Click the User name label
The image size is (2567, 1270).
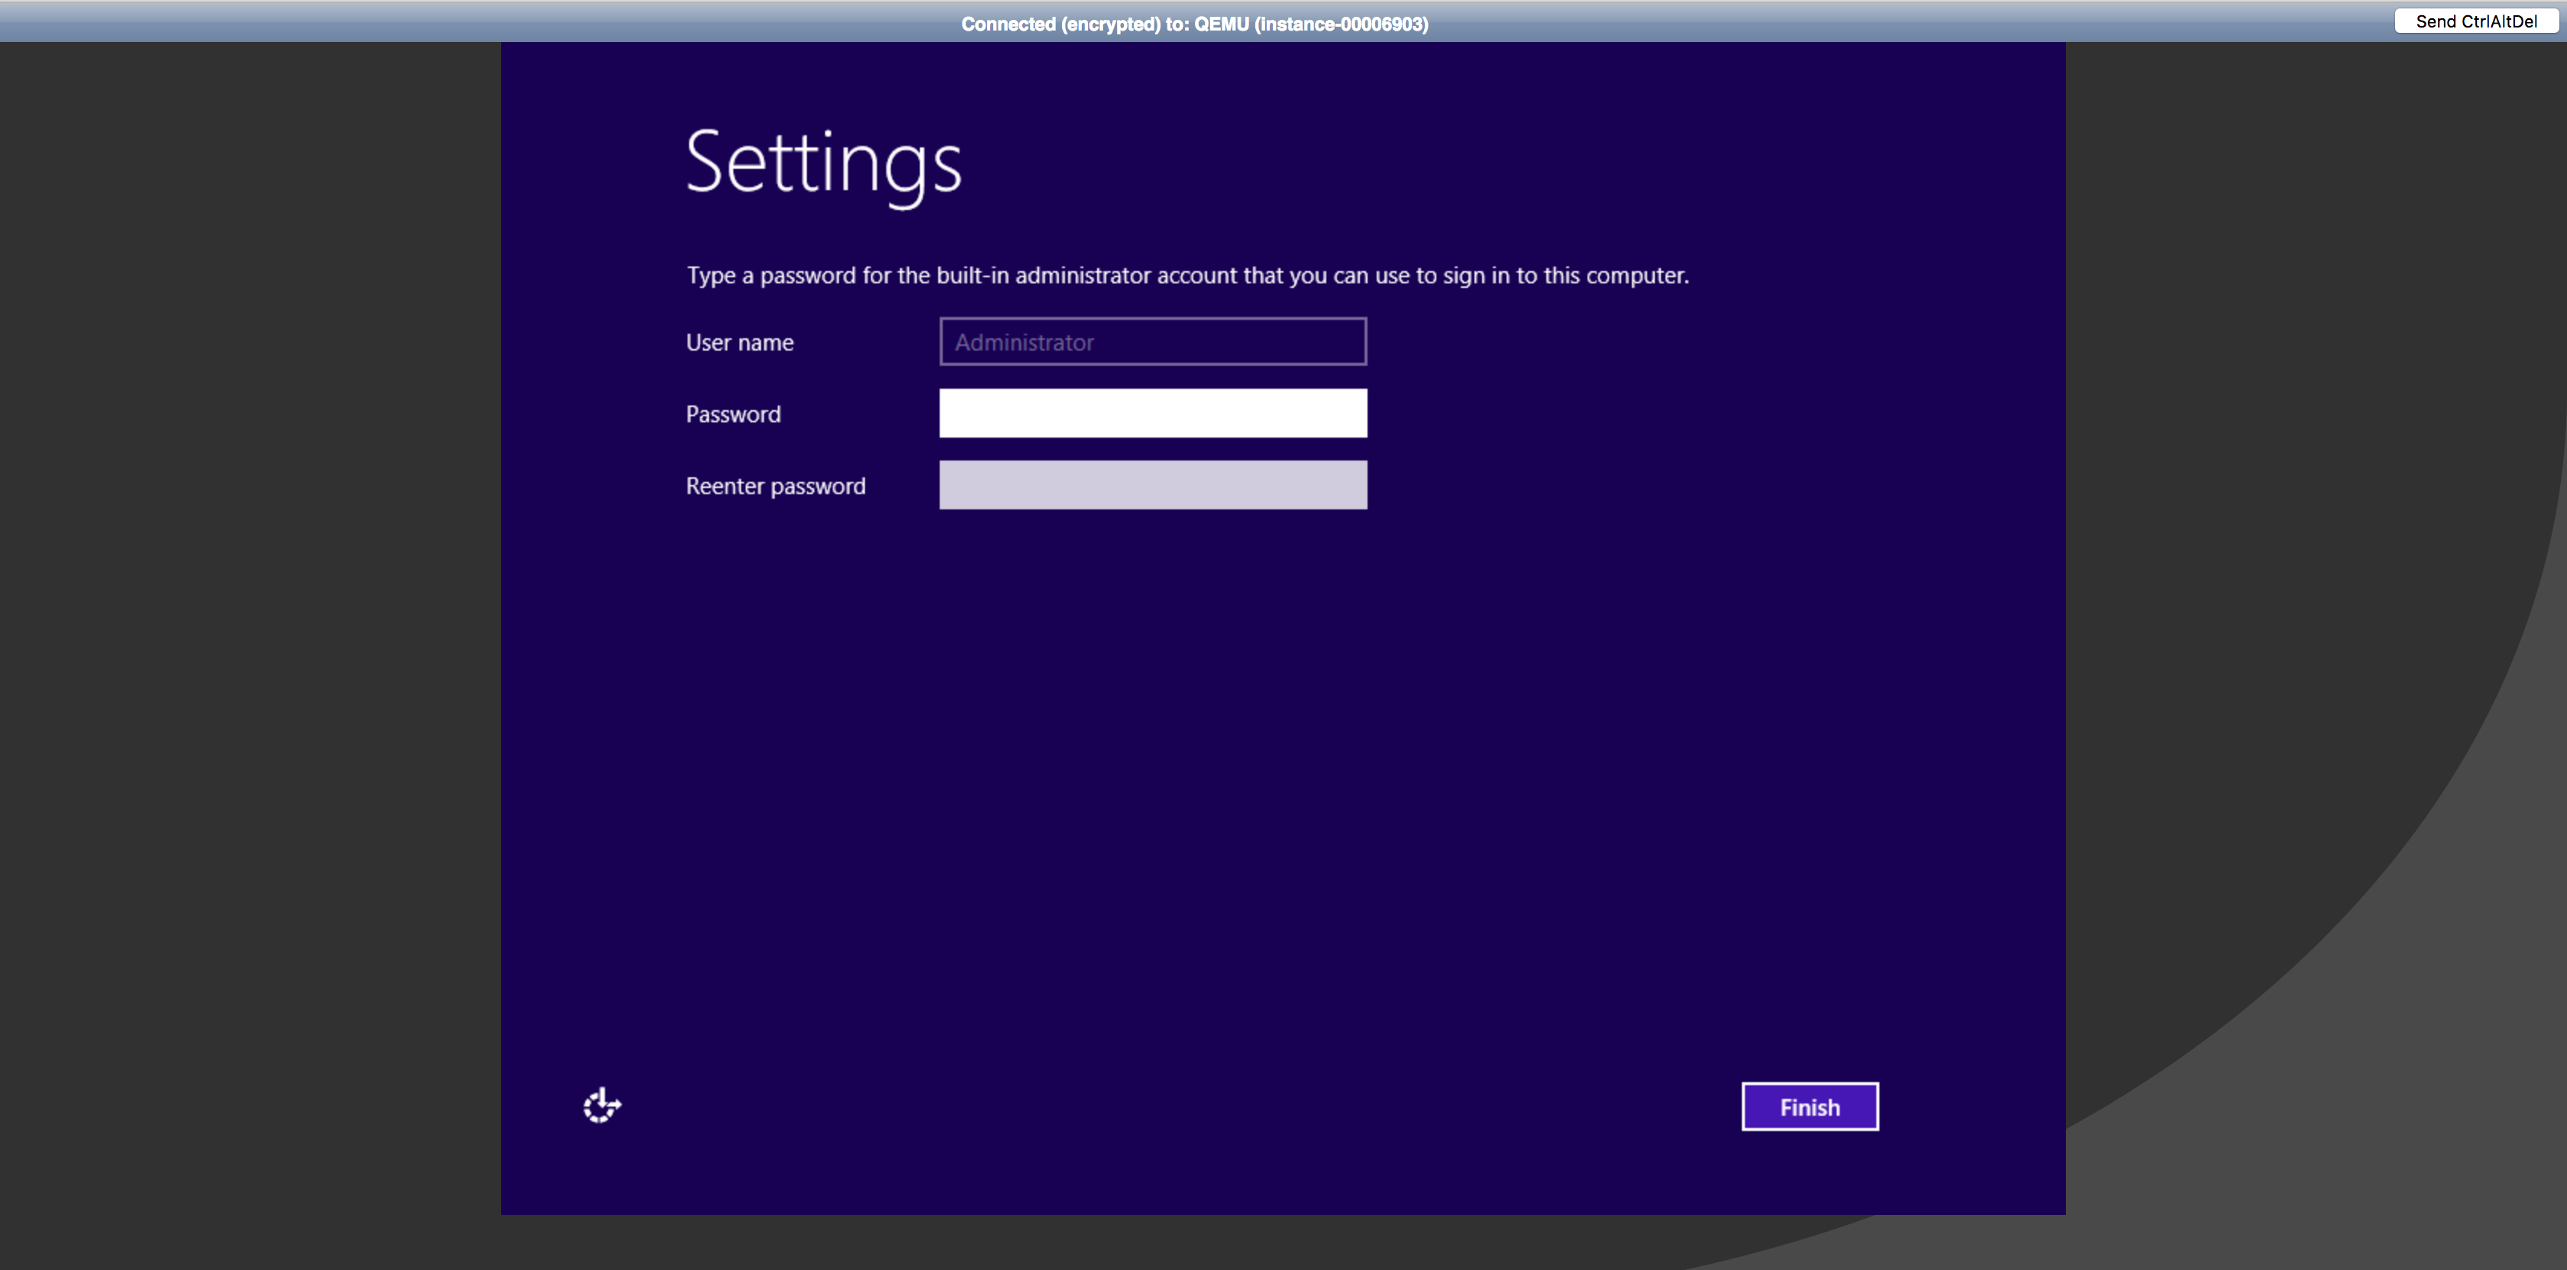click(740, 343)
